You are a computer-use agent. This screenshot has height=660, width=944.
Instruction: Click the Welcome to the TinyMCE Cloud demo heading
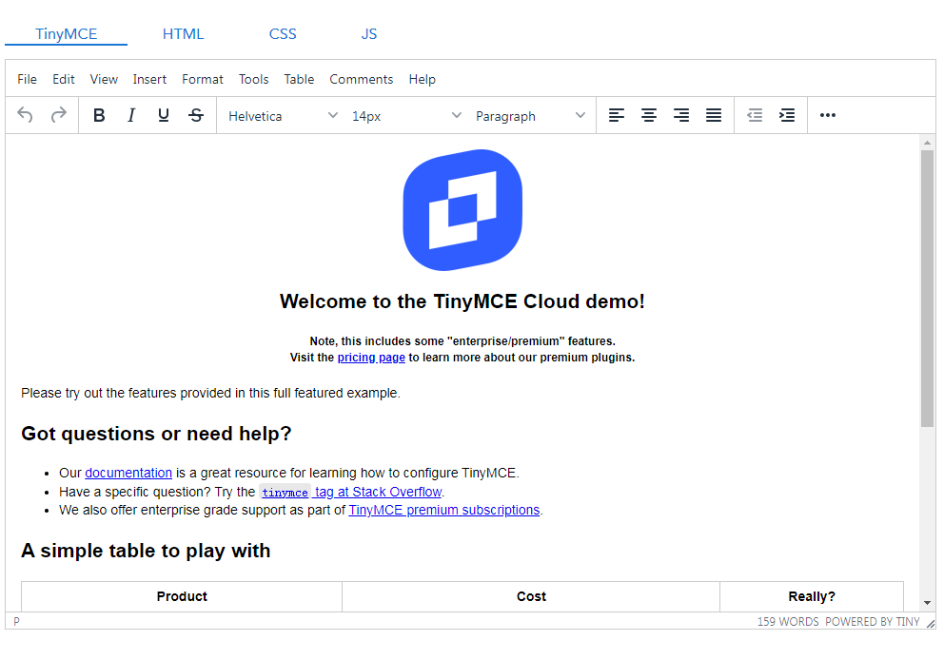point(462,301)
